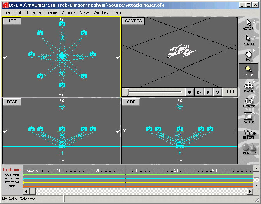Fast-forward with double-arrow button
Image resolution: width=261 pixels, height=204 pixels.
point(217,92)
